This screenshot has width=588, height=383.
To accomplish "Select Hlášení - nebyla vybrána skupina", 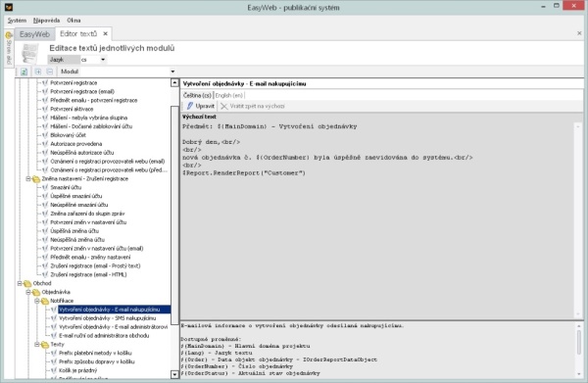I will point(89,118).
